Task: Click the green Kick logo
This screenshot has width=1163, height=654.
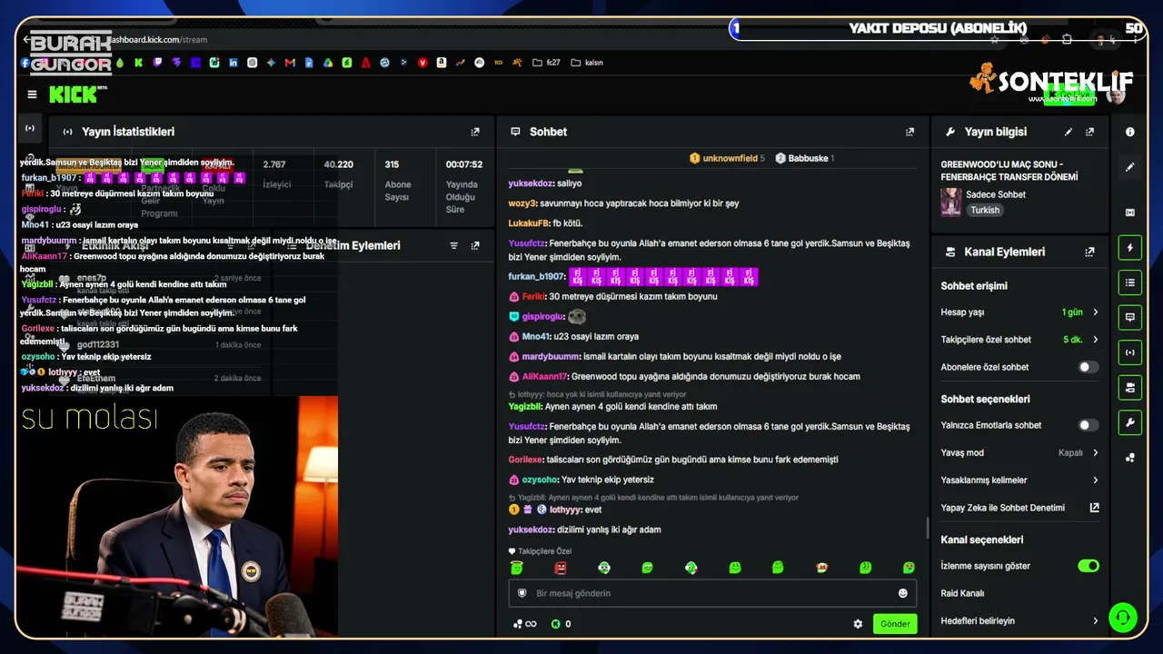Action: pyautogui.click(x=75, y=94)
